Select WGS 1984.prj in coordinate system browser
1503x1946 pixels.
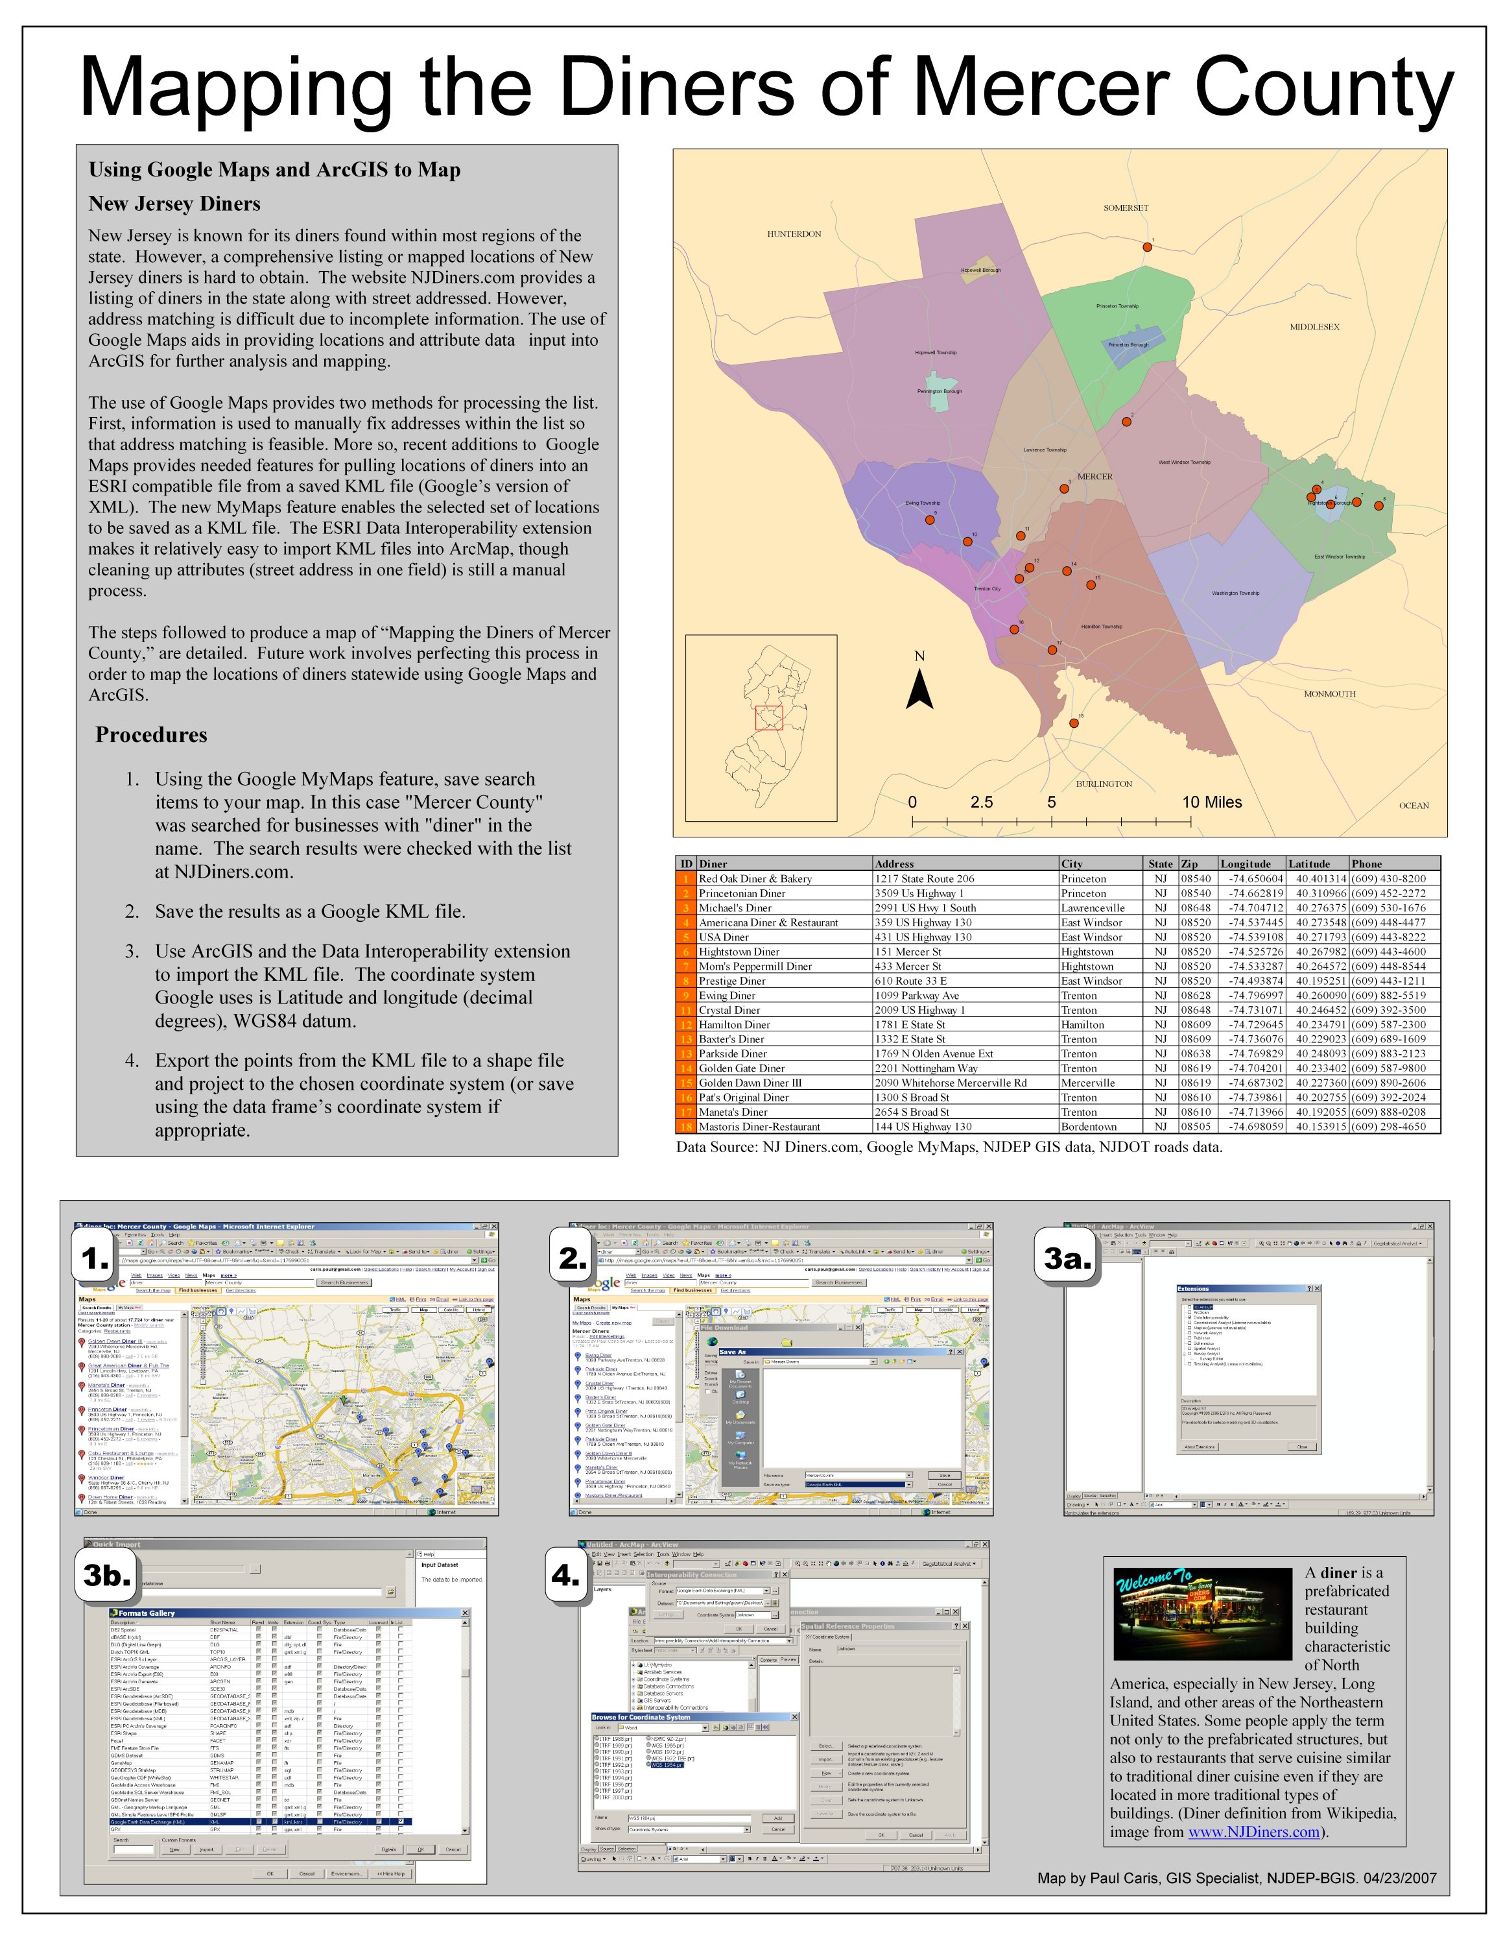(665, 1765)
